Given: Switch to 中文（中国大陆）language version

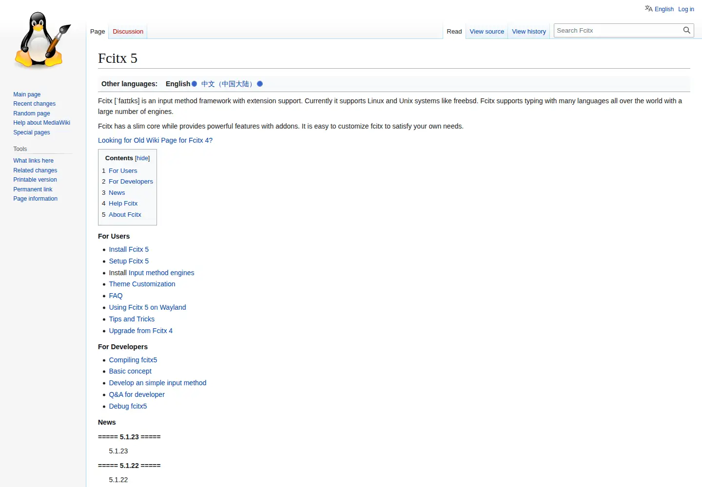Looking at the screenshot, I should point(228,84).
